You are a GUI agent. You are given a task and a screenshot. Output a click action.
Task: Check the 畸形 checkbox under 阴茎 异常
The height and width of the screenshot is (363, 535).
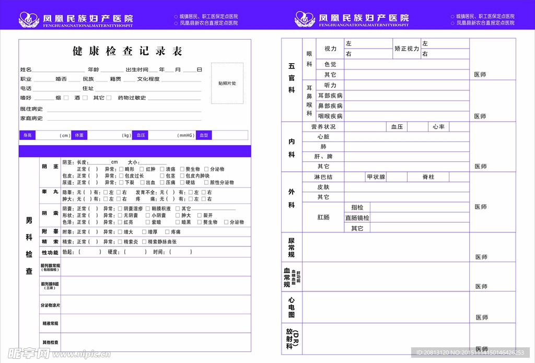pyautogui.click(x=121, y=169)
